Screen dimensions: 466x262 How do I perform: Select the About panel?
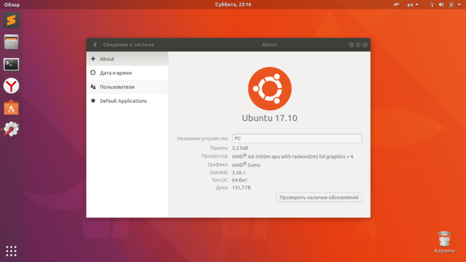coord(127,59)
